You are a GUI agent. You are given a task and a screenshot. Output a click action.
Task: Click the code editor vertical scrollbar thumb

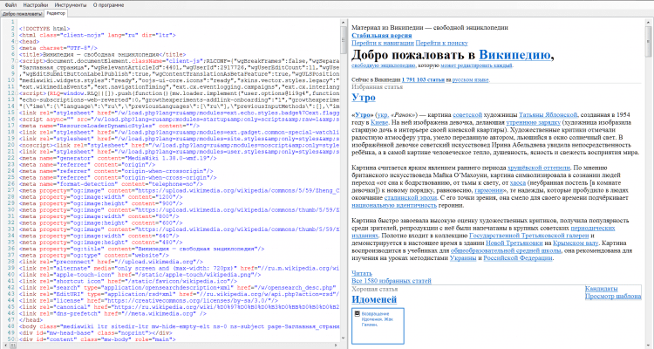[344, 39]
